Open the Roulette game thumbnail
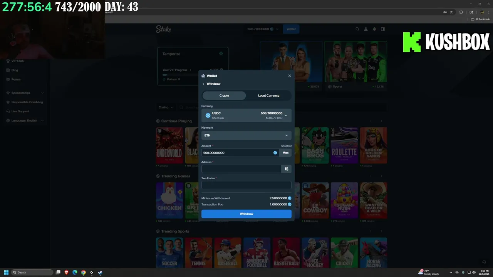Screen dimensions: 493x277 pyautogui.click(x=344, y=145)
